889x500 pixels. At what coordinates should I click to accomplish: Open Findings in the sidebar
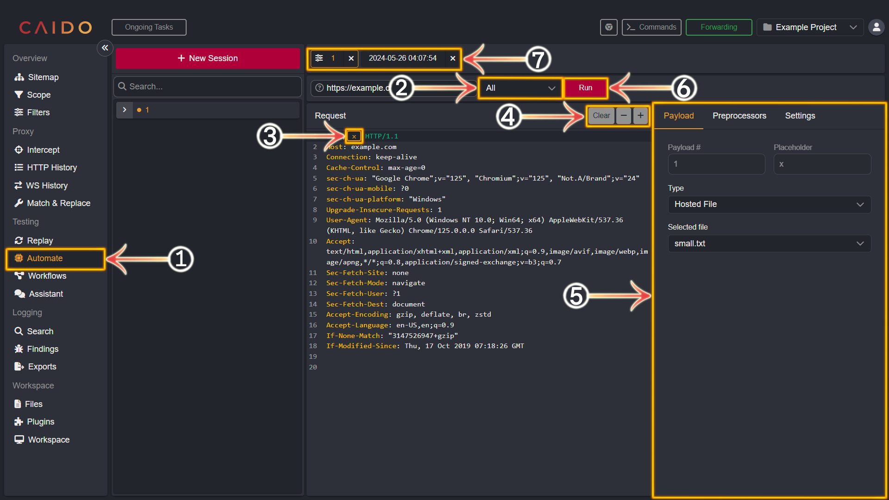[37, 349]
